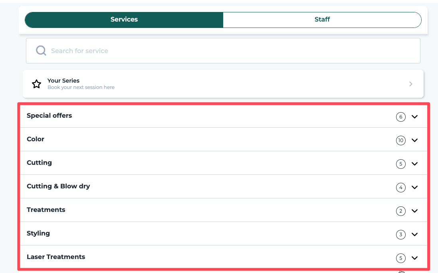Expand Special offers with its chevron

point(414,117)
